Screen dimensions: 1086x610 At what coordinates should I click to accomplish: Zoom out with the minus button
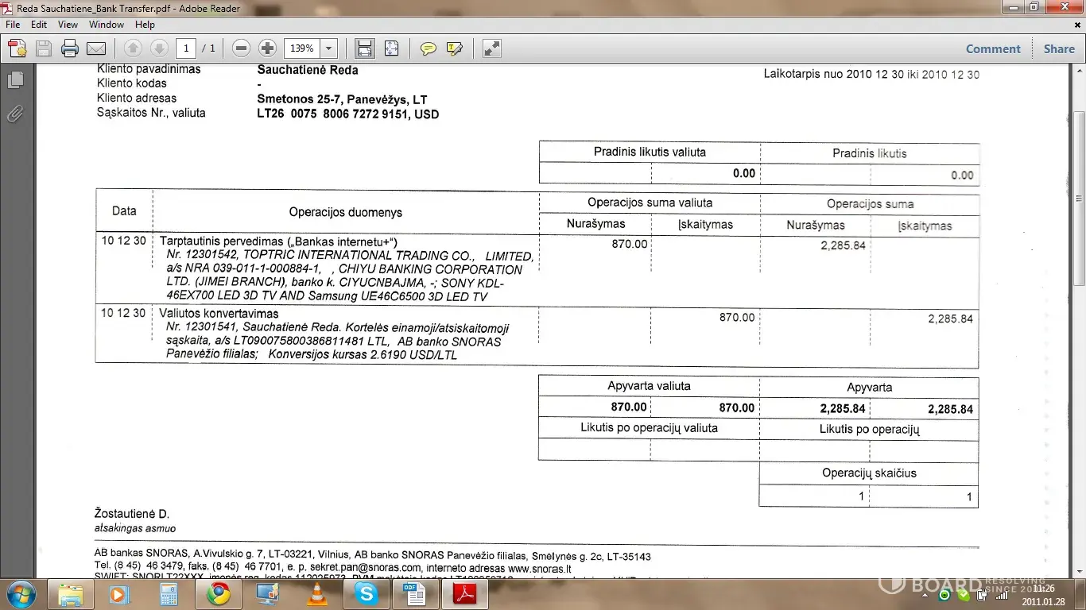[242, 48]
